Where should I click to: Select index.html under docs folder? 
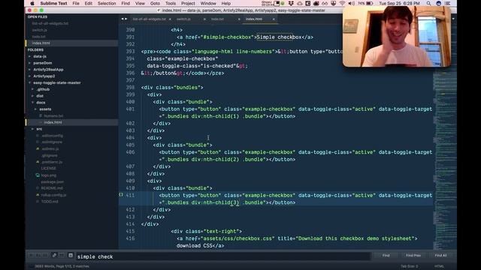tap(53, 122)
